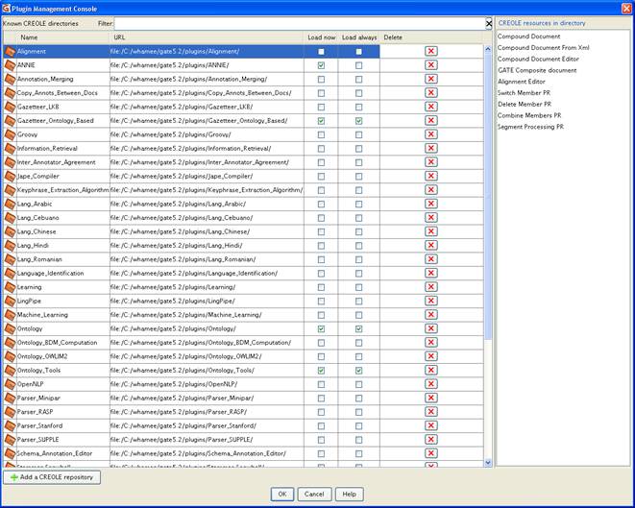Image resolution: width=635 pixels, height=508 pixels.
Task: Click the vertical scrollbar thumb of plugin list
Action: click(488, 196)
